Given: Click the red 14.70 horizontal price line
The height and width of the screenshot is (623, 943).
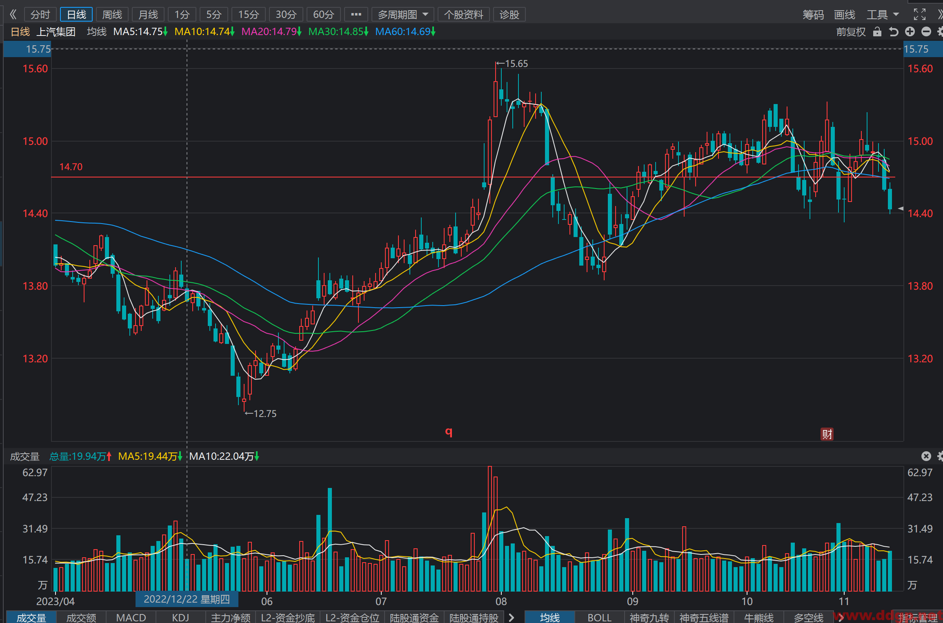Looking at the screenshot, I should 473,177.
